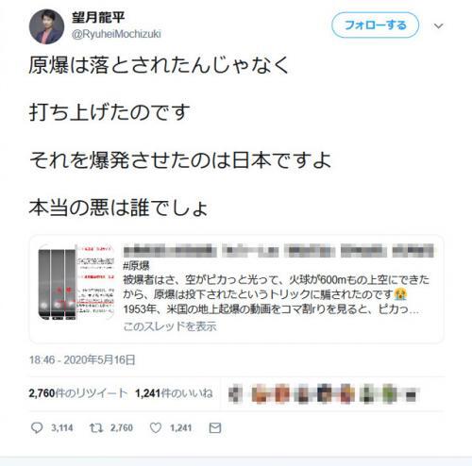Click このスレッドを表示 link

pos(170,326)
